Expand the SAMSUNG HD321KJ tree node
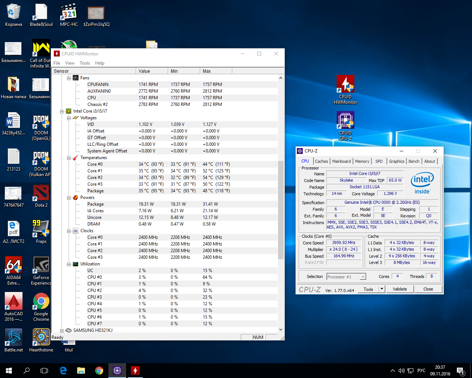 point(62,331)
